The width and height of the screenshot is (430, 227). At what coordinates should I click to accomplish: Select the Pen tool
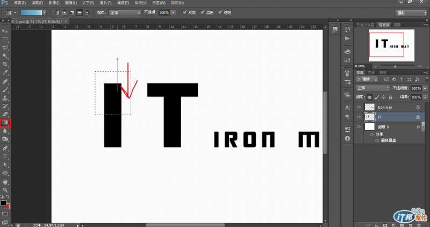point(5,148)
